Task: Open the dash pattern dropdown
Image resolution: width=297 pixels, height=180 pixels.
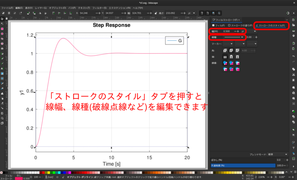Action: (234, 37)
